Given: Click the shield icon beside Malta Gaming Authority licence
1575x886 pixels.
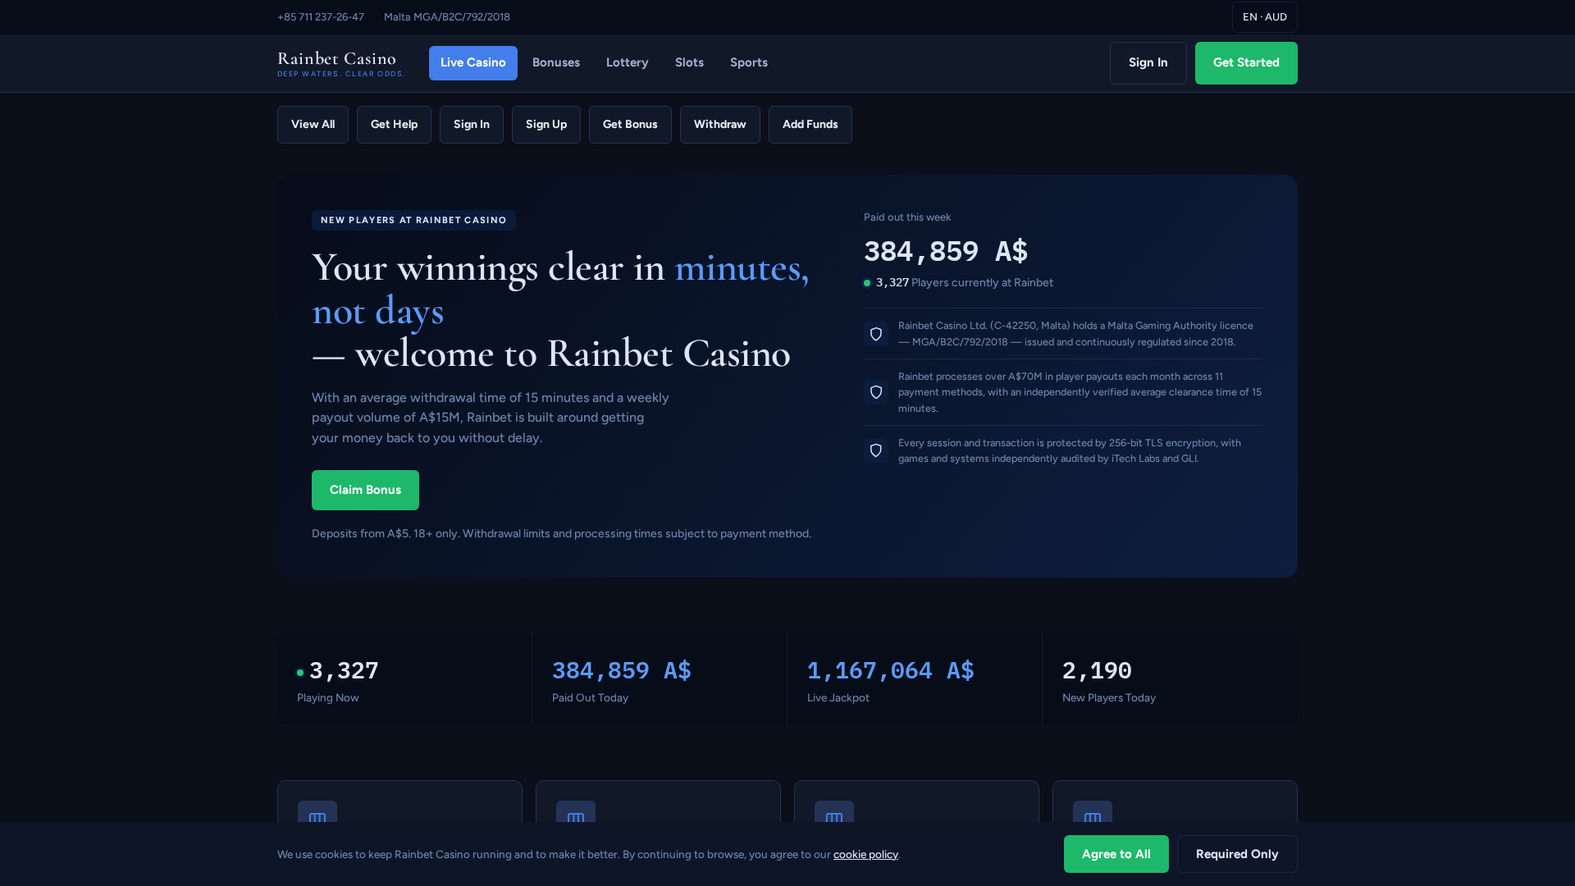Looking at the screenshot, I should (x=876, y=334).
